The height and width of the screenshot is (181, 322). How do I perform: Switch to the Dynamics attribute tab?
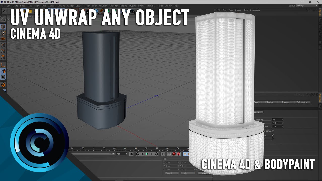click(286, 102)
